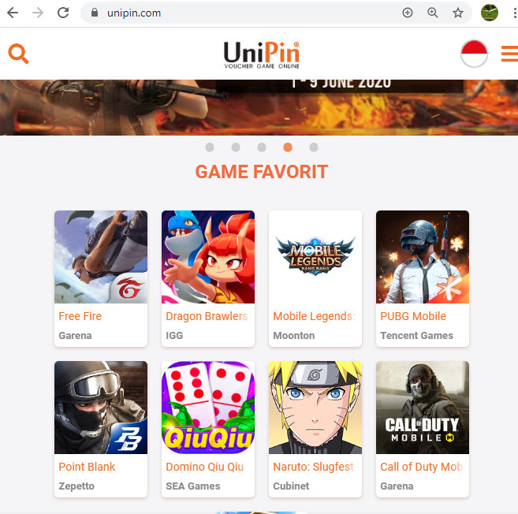This screenshot has width=518, height=514.
Task: Select the fifth carousel dot
Action: 314,147
